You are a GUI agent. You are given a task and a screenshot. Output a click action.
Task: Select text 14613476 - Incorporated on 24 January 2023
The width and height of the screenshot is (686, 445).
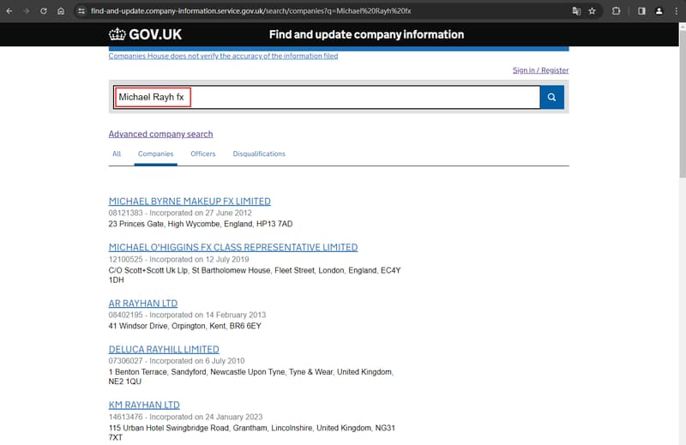pyautogui.click(x=185, y=417)
